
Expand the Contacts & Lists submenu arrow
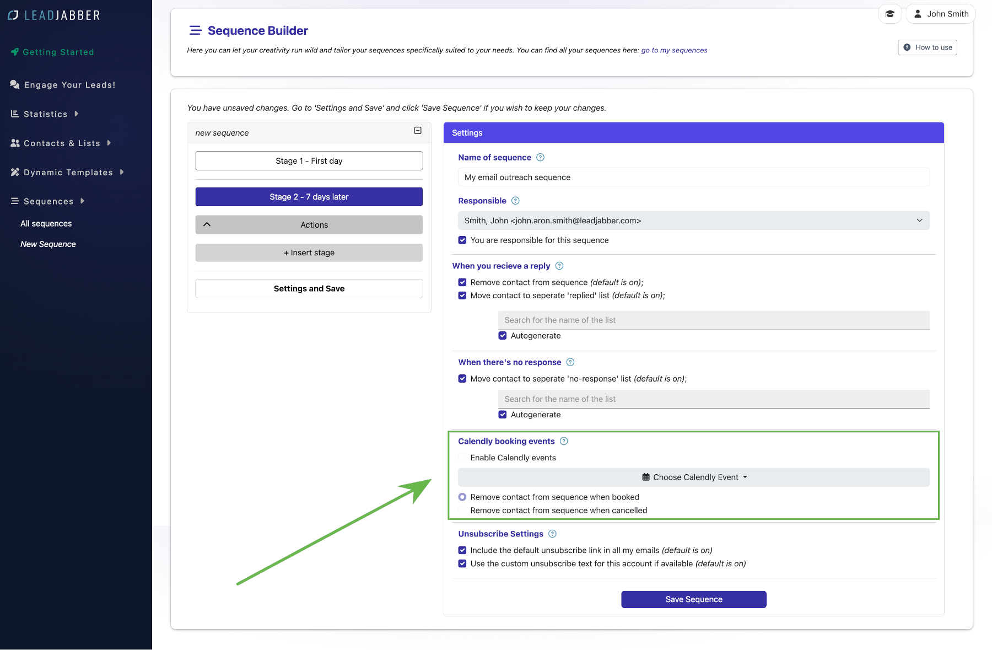109,143
